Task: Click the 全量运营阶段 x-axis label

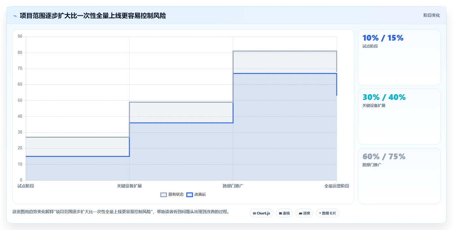Action: (337, 186)
